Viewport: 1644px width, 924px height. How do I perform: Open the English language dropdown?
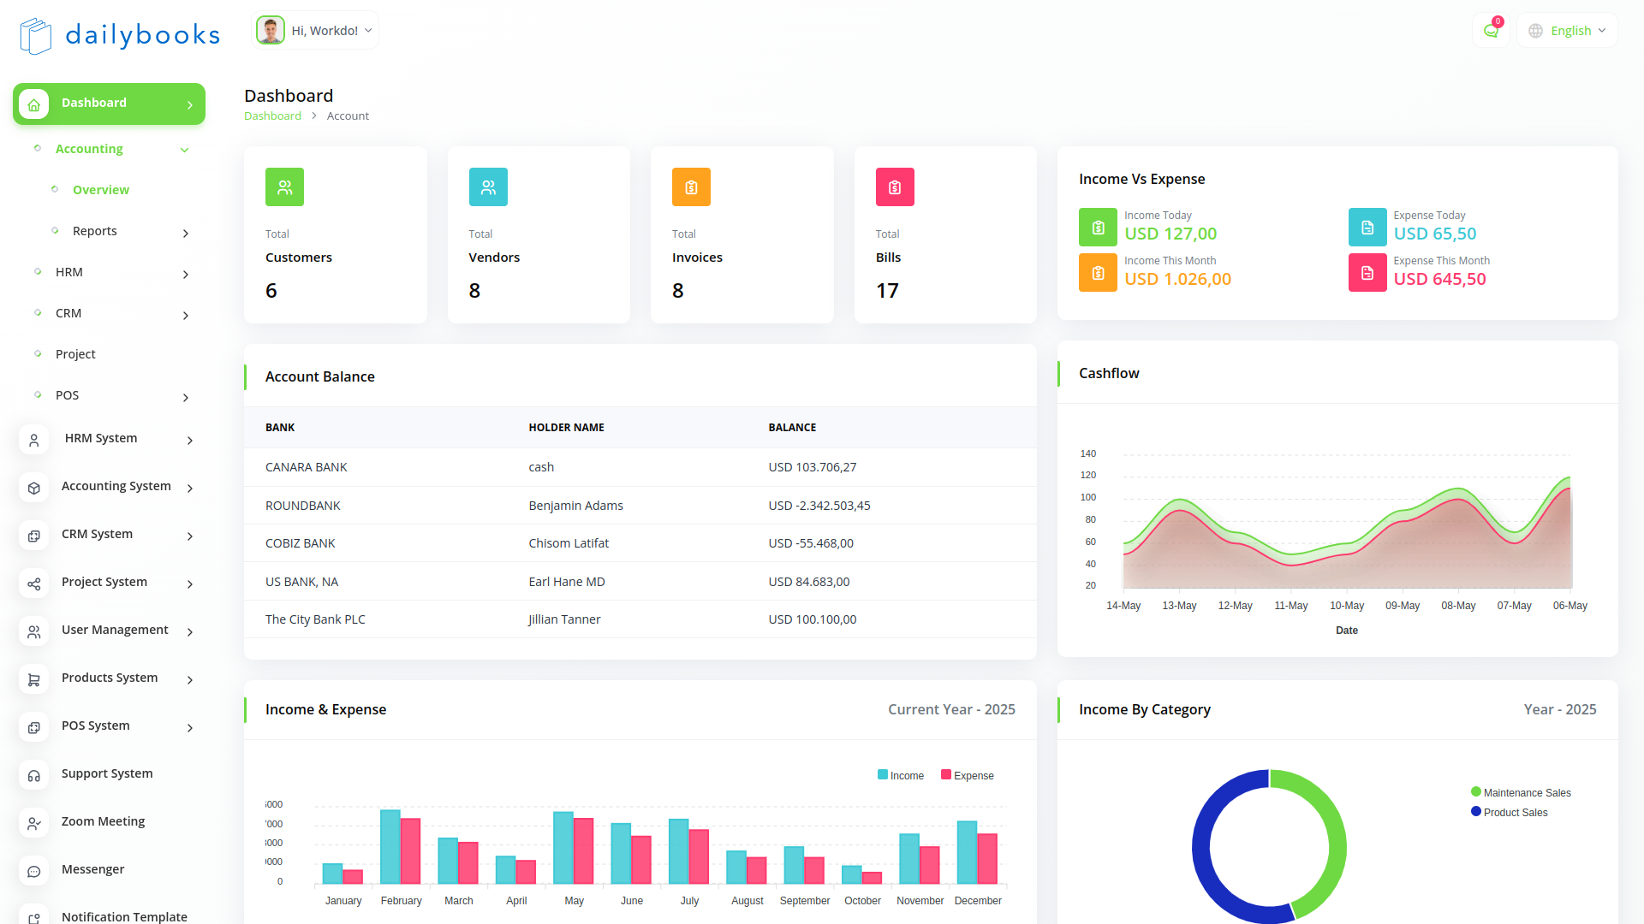coord(1567,31)
